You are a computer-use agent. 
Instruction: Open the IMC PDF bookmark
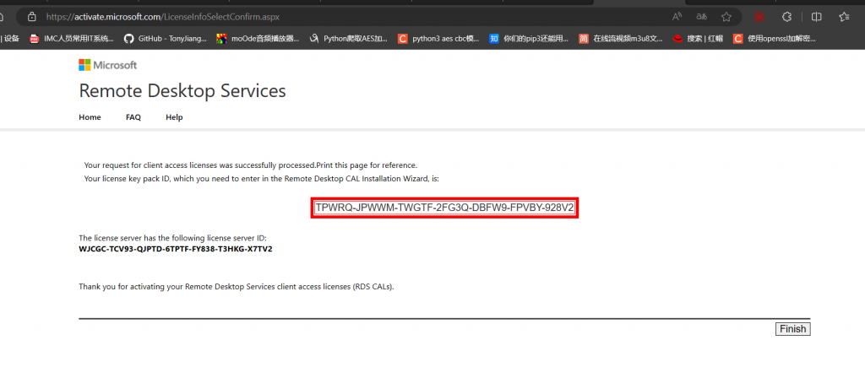click(x=71, y=38)
